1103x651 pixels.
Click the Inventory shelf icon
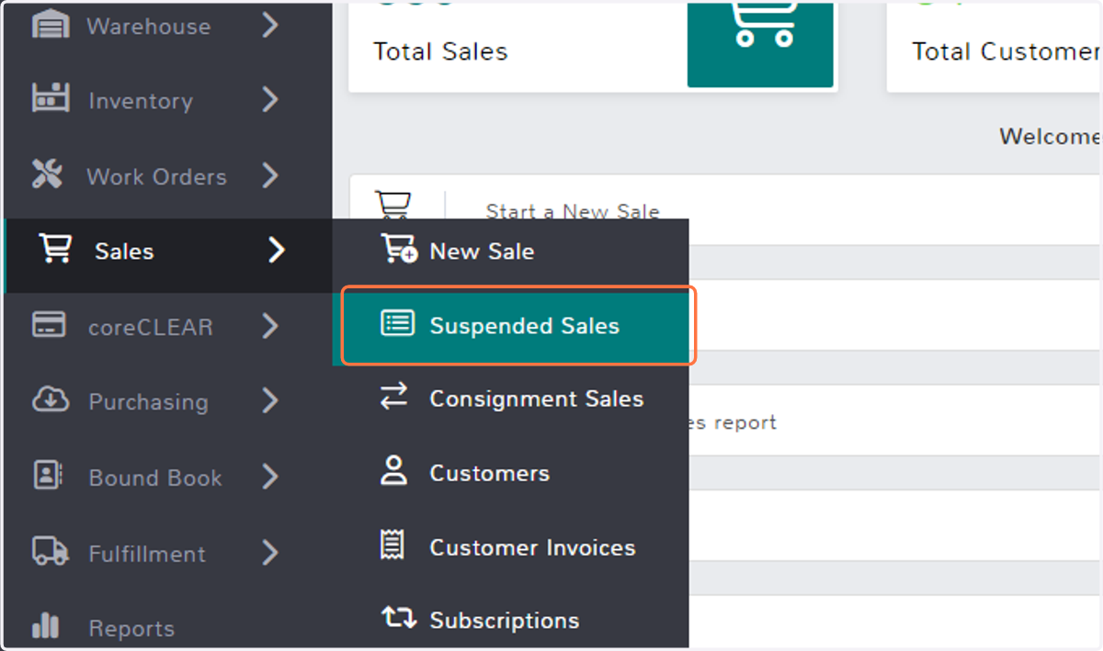click(51, 99)
